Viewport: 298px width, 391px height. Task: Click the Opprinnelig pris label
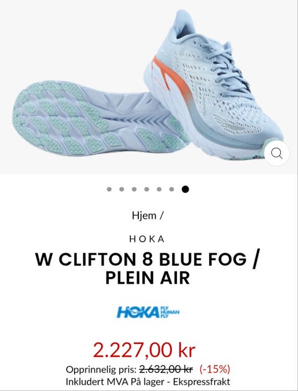pyautogui.click(x=101, y=369)
